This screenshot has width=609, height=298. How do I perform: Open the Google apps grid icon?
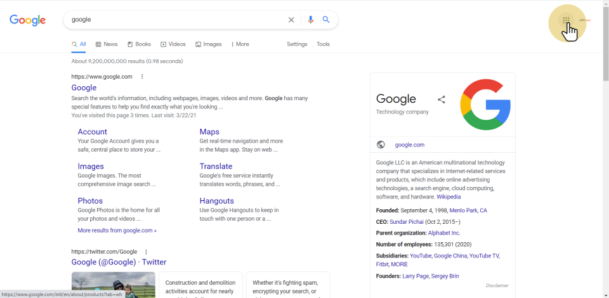coord(566,21)
